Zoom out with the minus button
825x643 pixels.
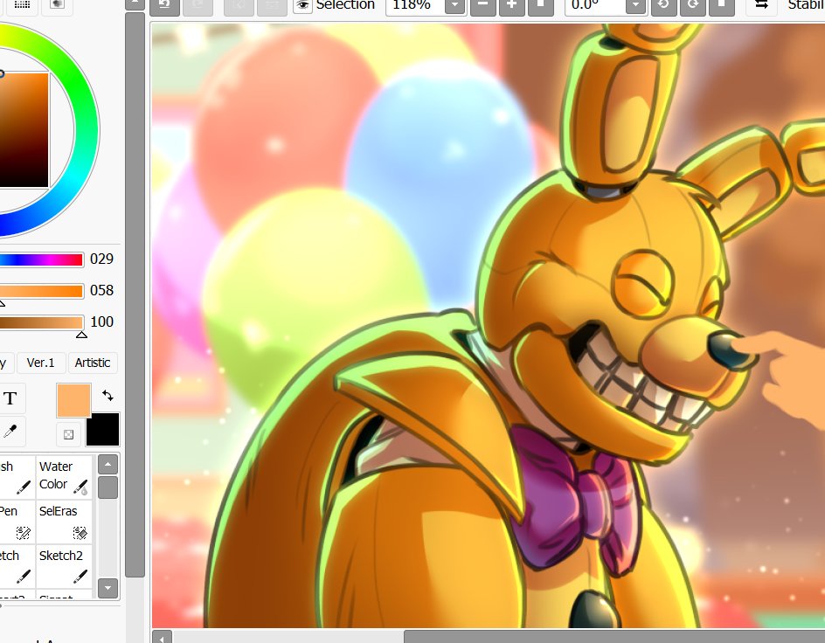[483, 5]
